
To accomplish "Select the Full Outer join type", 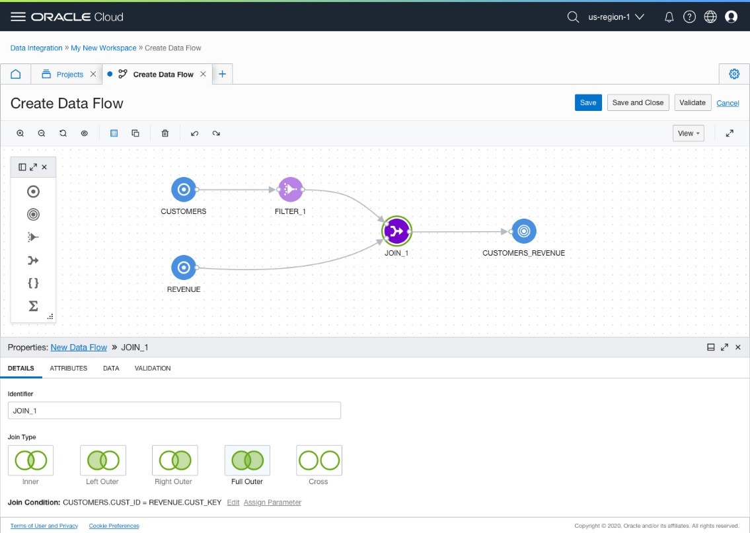I will click(246, 460).
